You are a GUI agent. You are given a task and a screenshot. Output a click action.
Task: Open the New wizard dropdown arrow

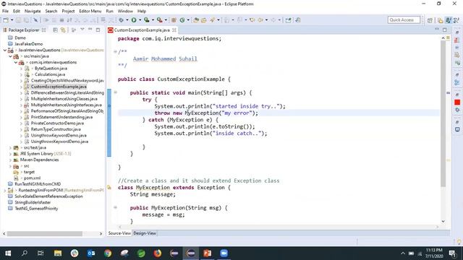click(12, 20)
